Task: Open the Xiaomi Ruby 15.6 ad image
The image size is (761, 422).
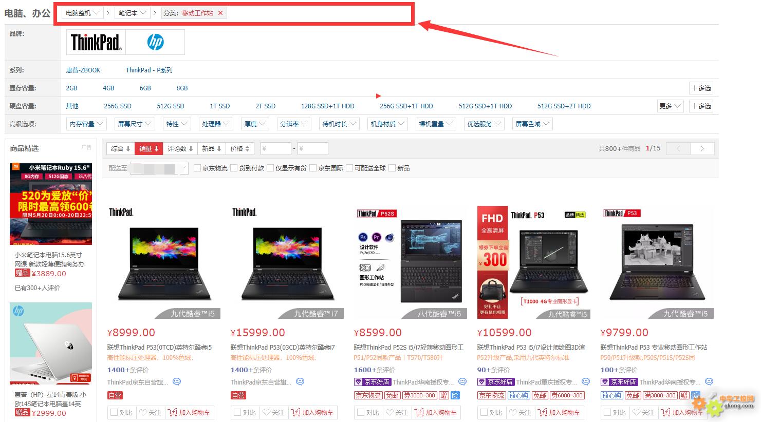Action: pyautogui.click(x=51, y=204)
